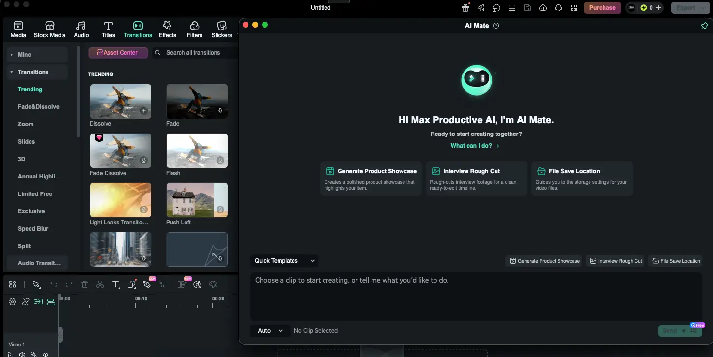
Task: Mute the Video 1 track speaker icon
Action: click(22, 355)
